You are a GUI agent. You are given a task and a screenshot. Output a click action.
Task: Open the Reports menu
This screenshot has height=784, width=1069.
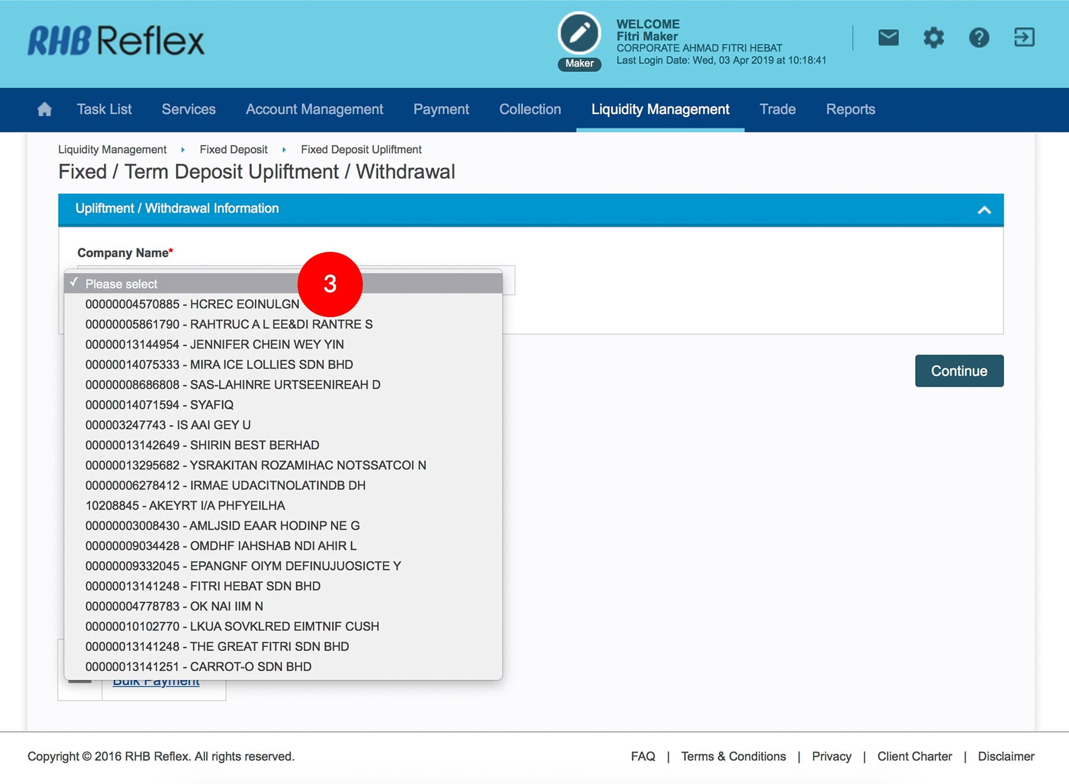pyautogui.click(x=850, y=109)
